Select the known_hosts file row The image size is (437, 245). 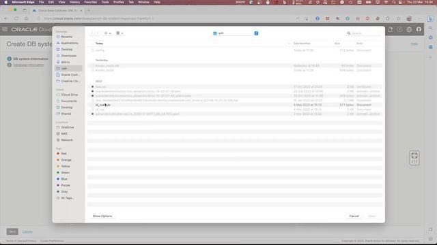click(x=235, y=70)
